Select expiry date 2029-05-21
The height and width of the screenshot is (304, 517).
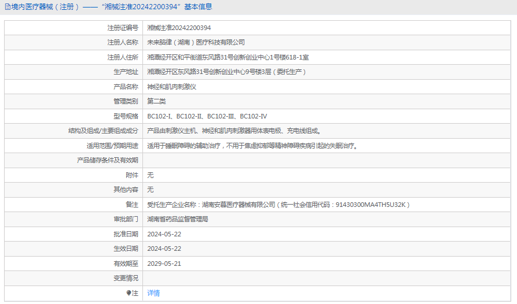coord(164,264)
